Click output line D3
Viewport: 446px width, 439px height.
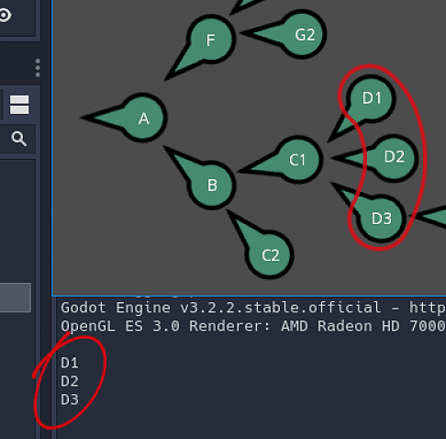click(70, 400)
